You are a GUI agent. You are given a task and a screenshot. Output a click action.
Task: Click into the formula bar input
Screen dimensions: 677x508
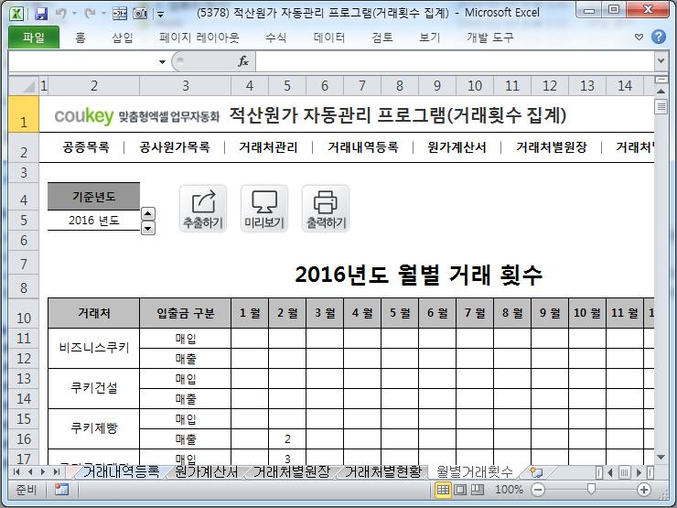point(456,61)
